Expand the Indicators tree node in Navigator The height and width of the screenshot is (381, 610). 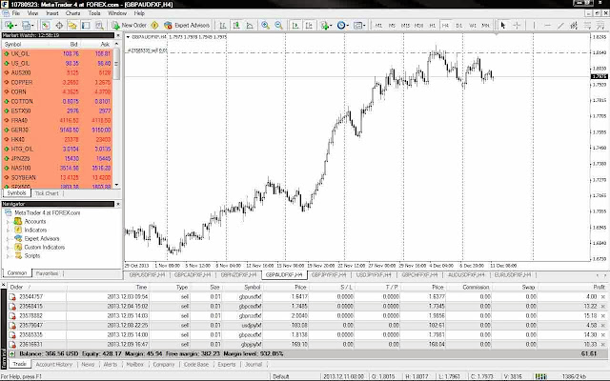8,231
